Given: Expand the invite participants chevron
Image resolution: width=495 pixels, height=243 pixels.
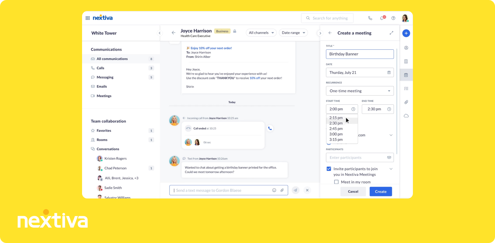Looking at the screenshot, I should [391, 169].
